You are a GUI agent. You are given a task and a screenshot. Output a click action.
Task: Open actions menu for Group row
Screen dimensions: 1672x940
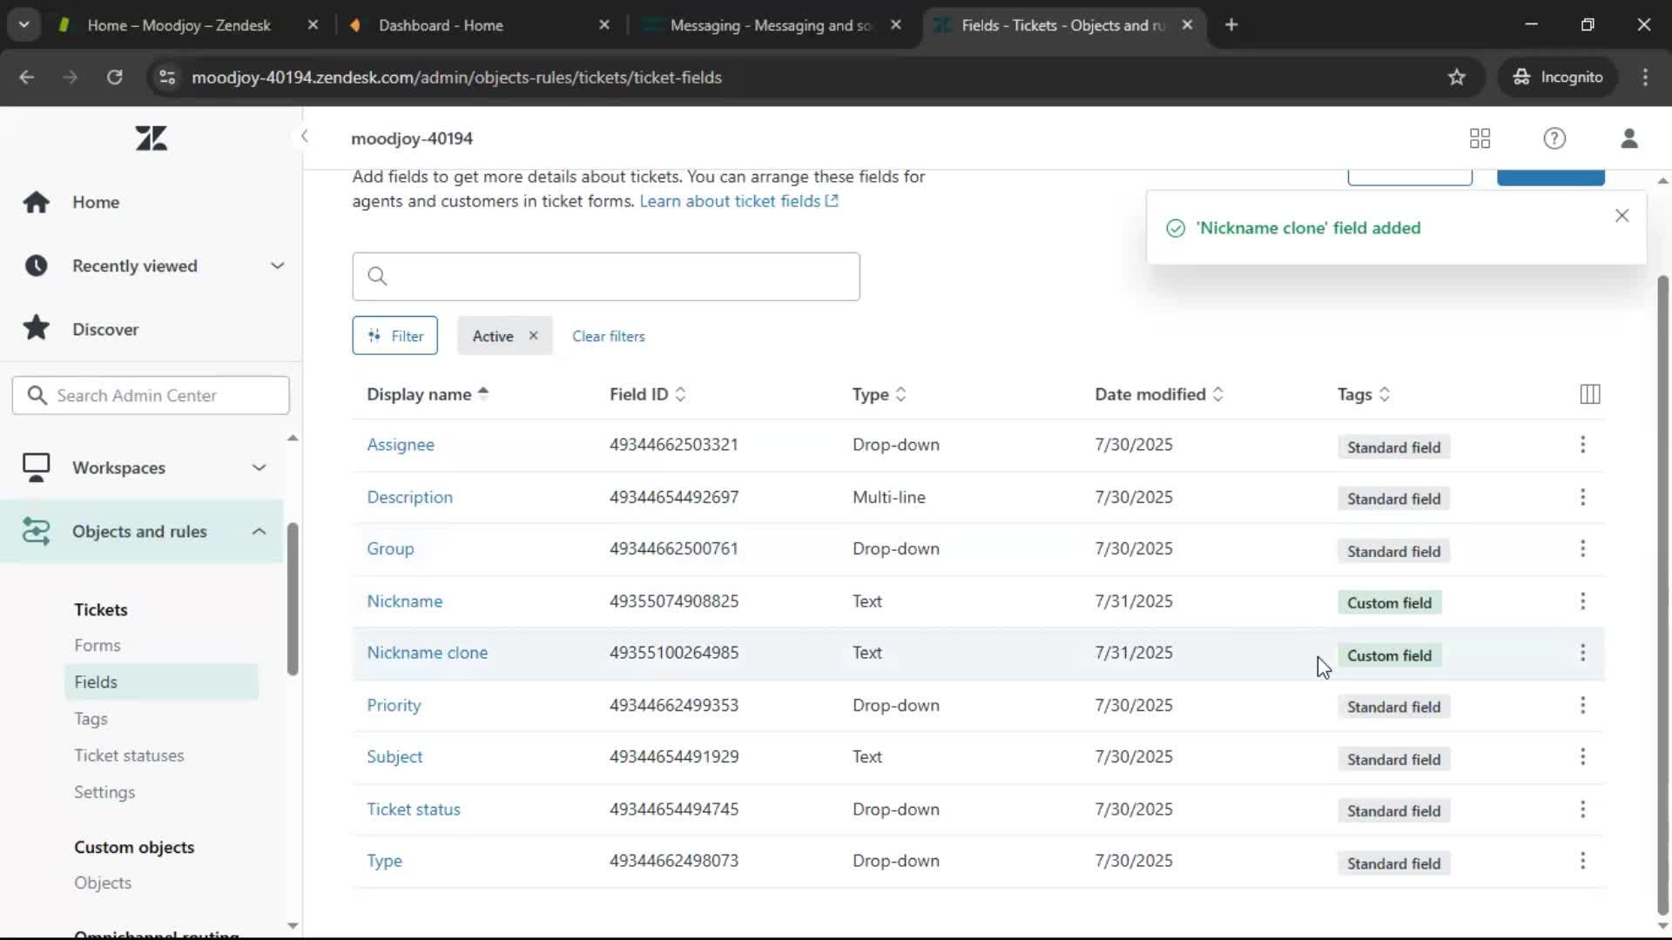click(1582, 549)
